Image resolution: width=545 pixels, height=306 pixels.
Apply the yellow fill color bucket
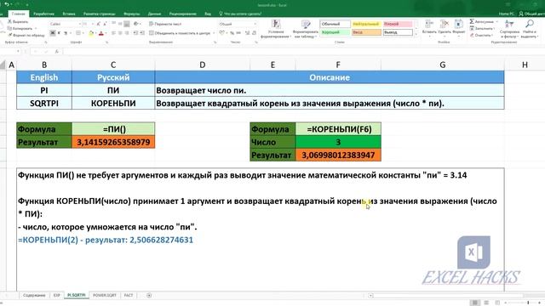[x=91, y=33]
